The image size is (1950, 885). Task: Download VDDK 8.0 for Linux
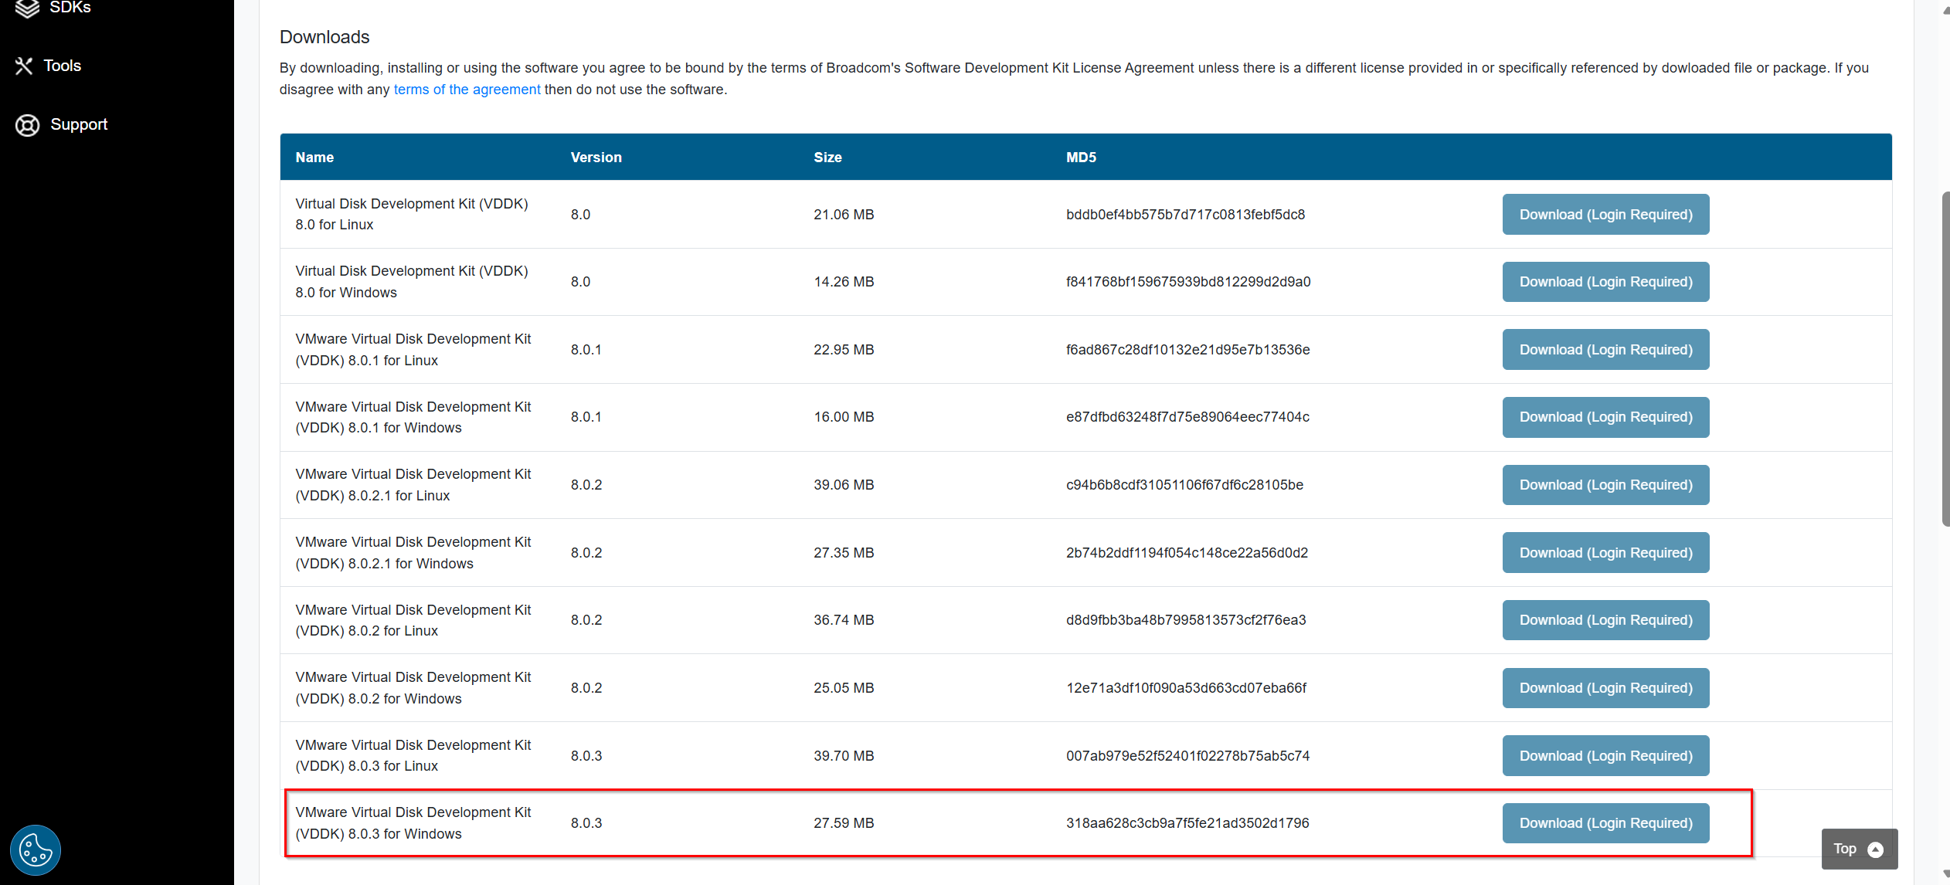(1605, 215)
